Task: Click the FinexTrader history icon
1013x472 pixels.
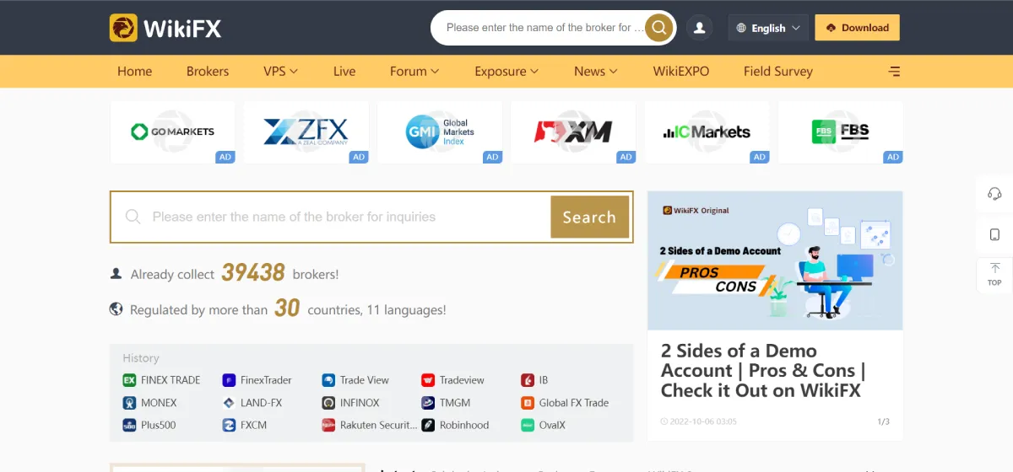Action: click(x=229, y=380)
